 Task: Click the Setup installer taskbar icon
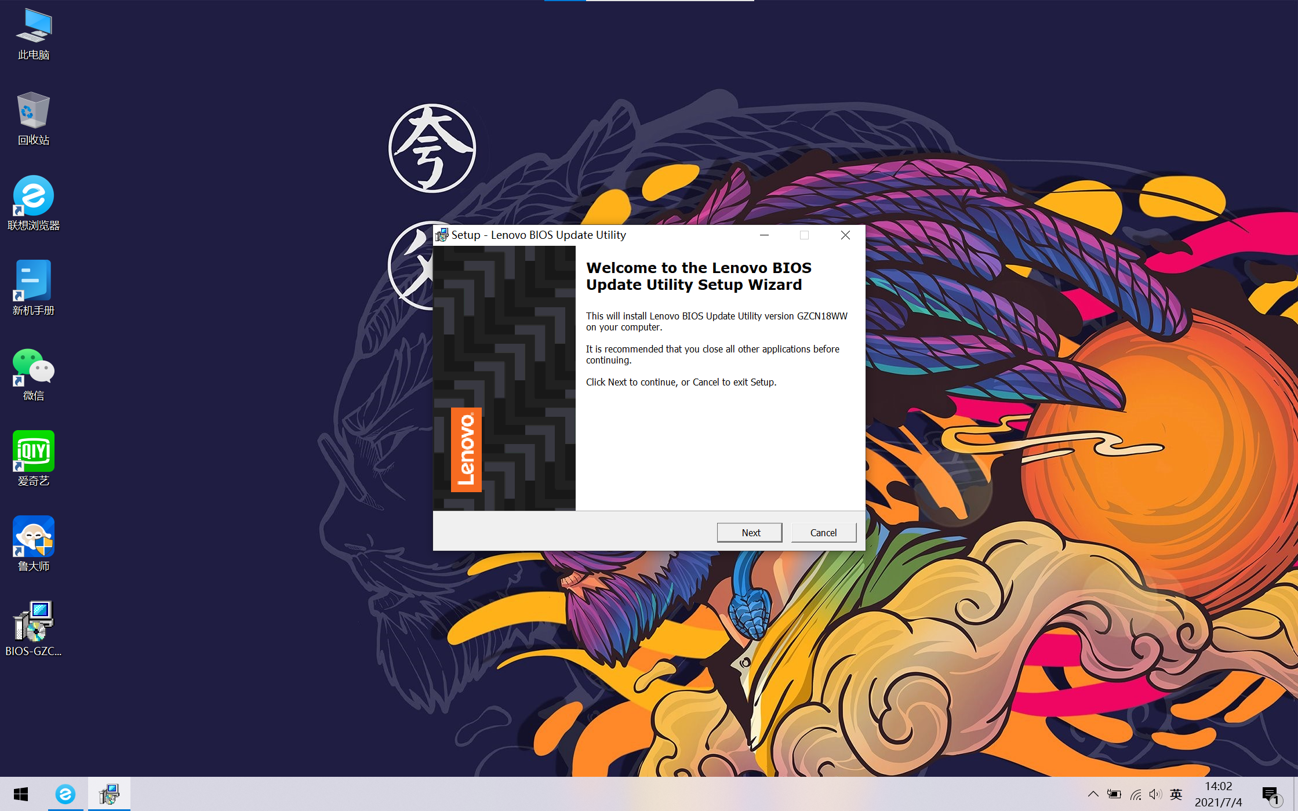point(109,794)
